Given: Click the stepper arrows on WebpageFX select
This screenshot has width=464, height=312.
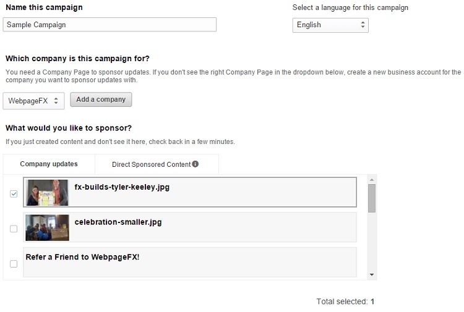Looking at the screenshot, I should click(56, 101).
